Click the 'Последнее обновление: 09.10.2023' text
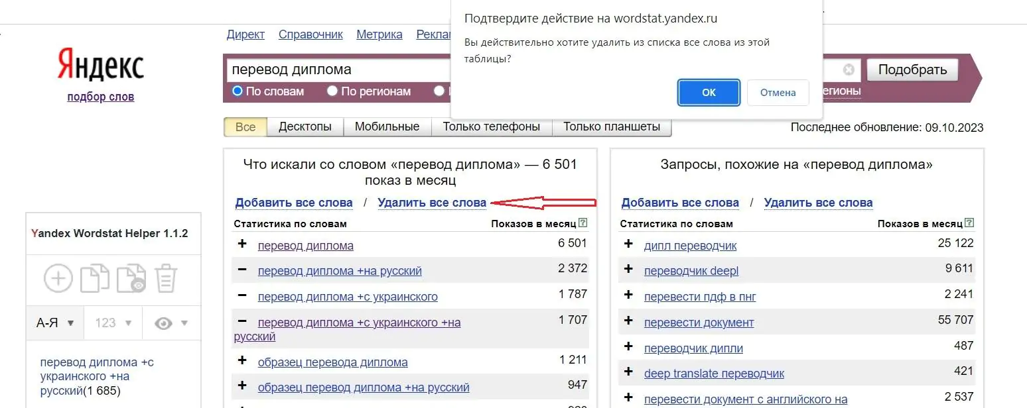Viewport: 1027px width, 408px height. 887,127
